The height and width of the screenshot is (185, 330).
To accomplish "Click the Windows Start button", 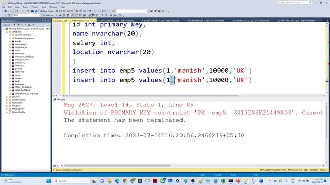I will tap(48, 181).
